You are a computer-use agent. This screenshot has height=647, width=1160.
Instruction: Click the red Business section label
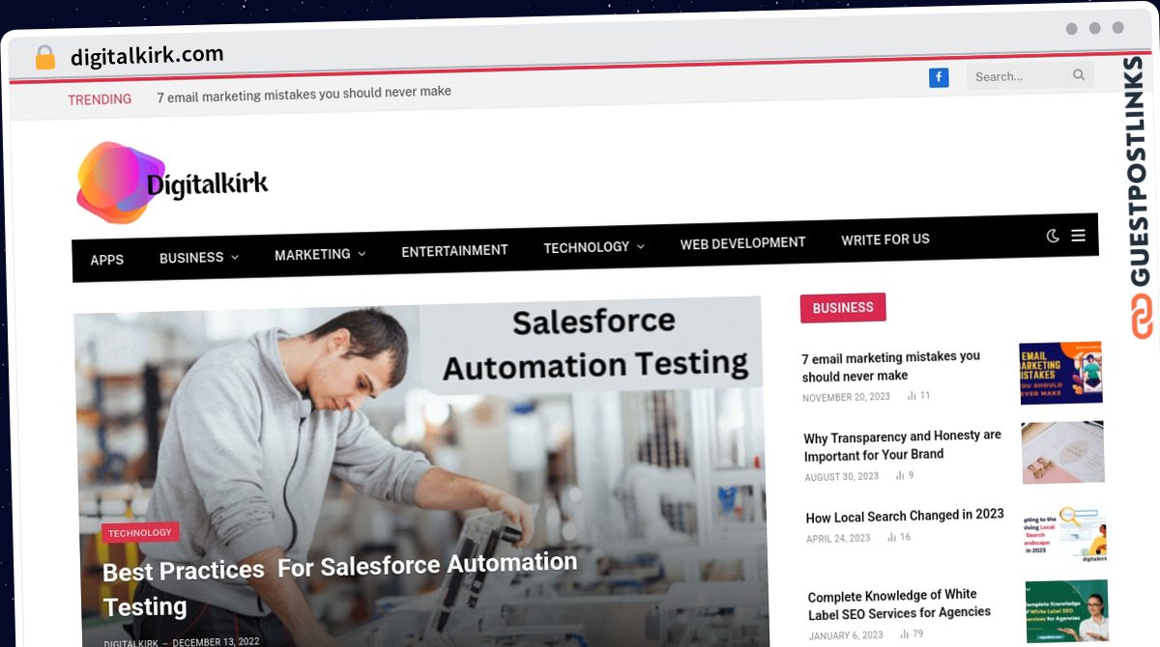click(x=843, y=308)
